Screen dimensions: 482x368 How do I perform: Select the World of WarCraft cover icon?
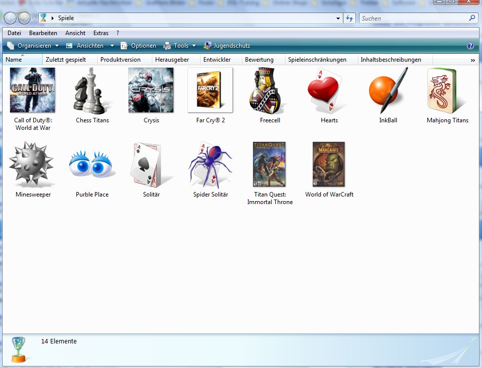click(328, 164)
